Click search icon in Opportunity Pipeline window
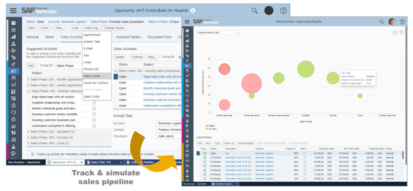The image size is (413, 191). tap(382, 22)
